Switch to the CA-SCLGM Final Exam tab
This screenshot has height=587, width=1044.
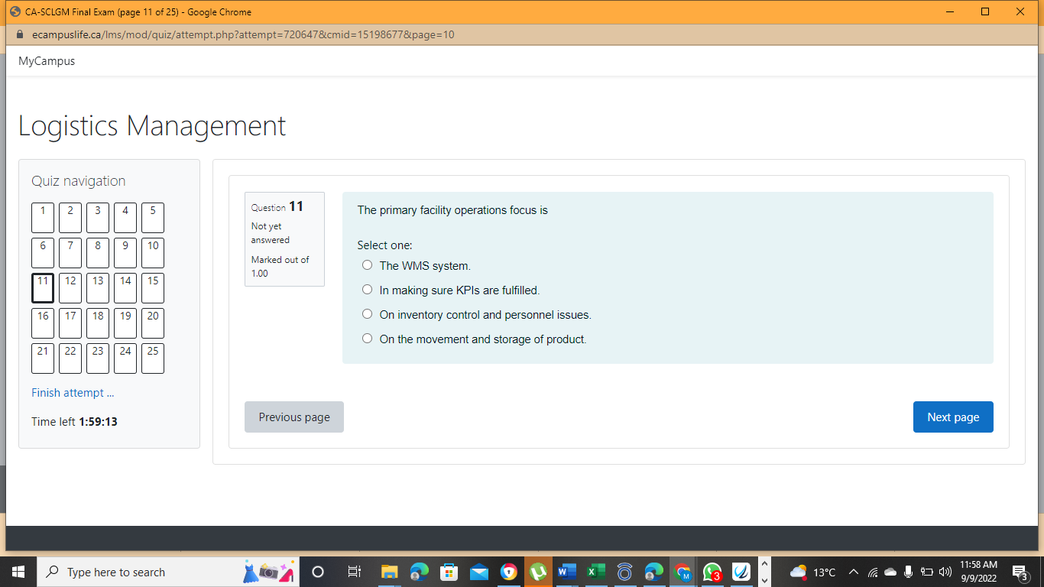[138, 12]
